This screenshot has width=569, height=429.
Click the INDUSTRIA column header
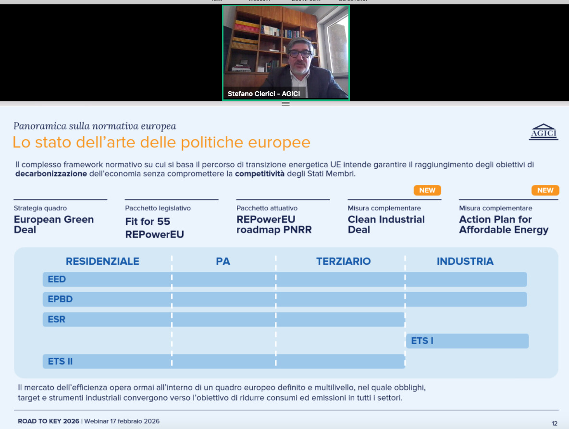click(x=465, y=261)
